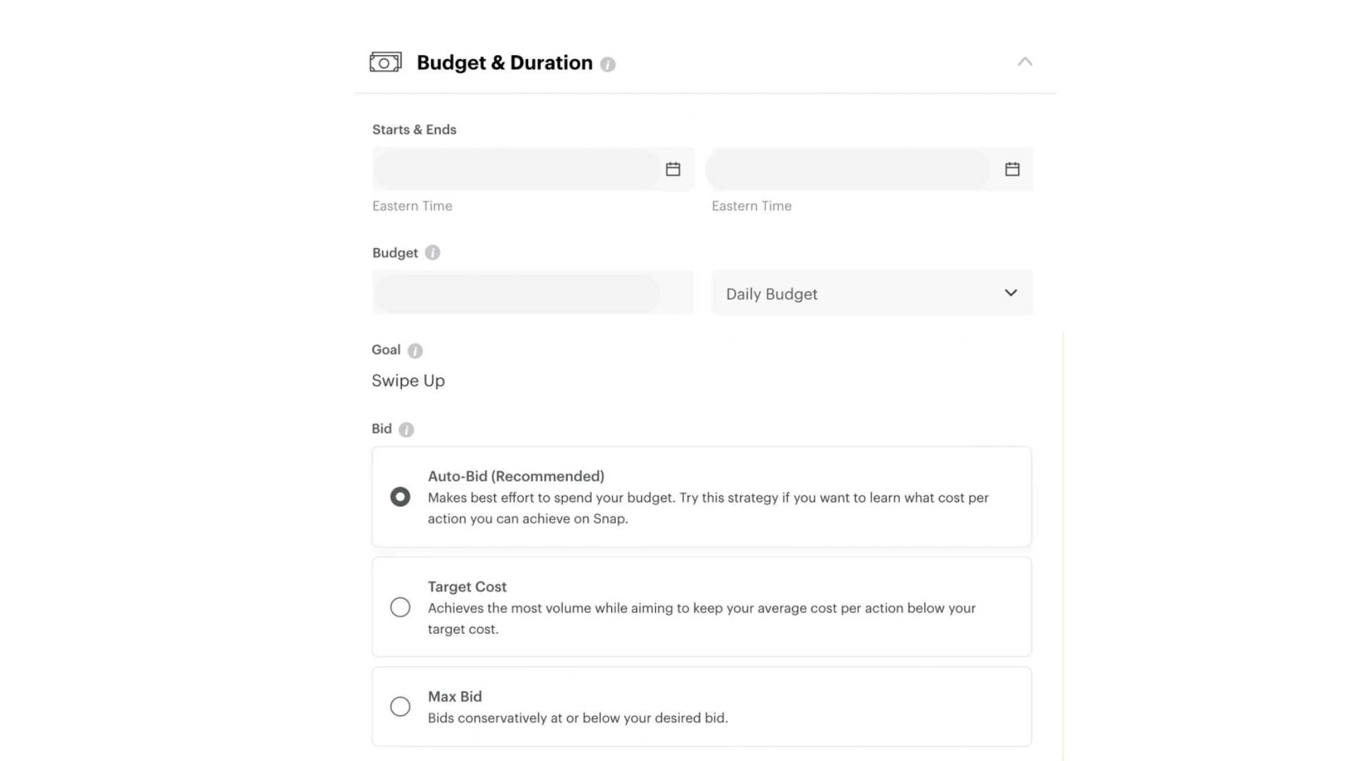
Task: Open the Daily Budget dropdown
Action: tap(872, 293)
